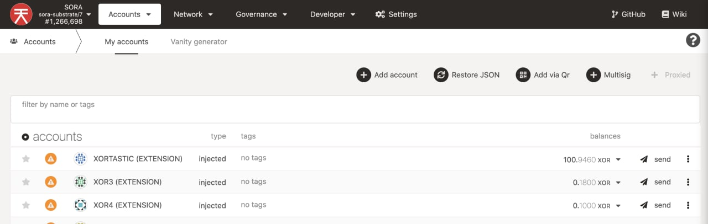The width and height of the screenshot is (708, 224).
Task: Click the Restore JSON button
Action: pos(467,75)
